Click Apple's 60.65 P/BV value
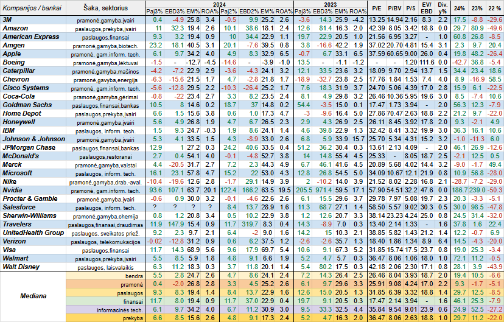The height and width of the screenshot is (322, 504). tap(394, 54)
